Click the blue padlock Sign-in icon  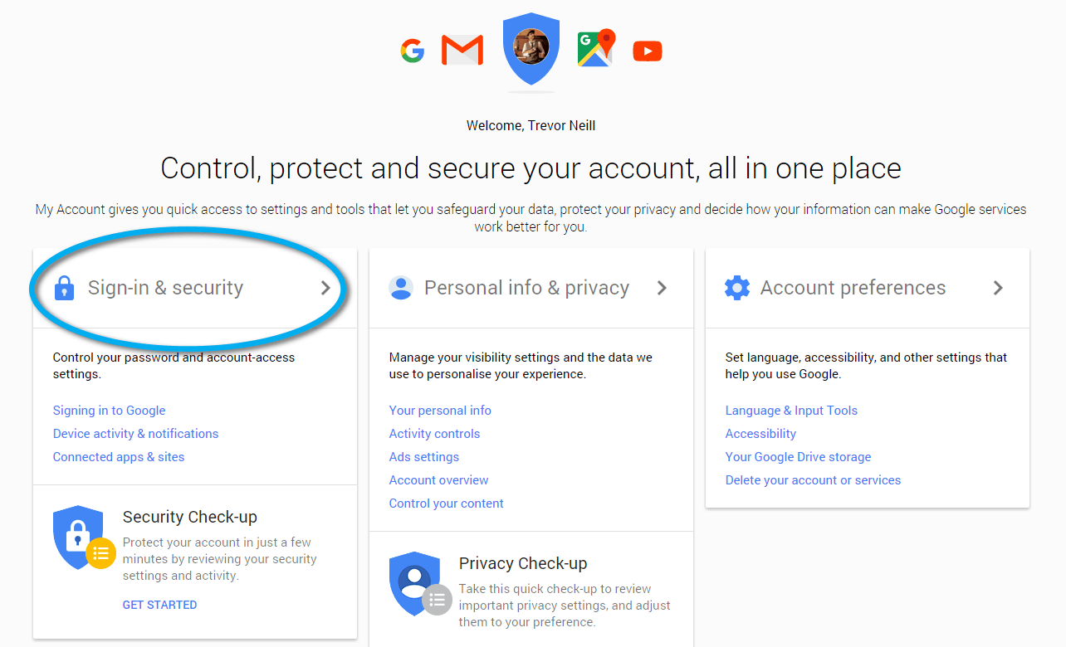point(64,288)
